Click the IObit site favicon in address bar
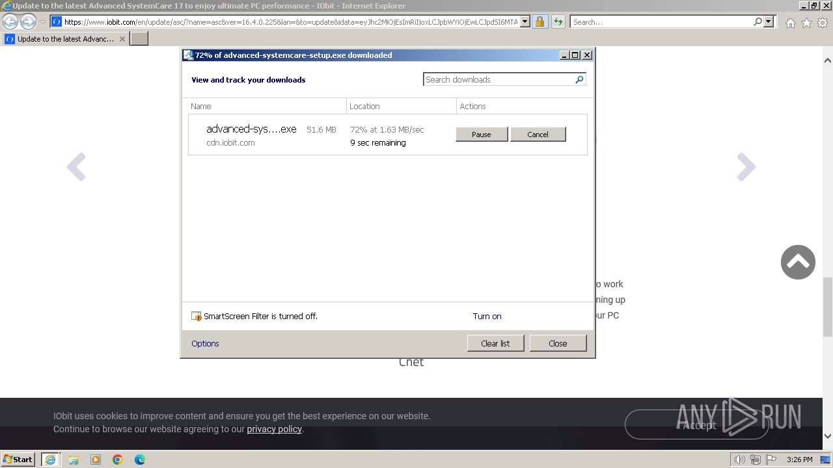This screenshot has width=833, height=468. [57, 21]
